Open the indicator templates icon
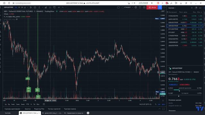 [50, 7]
